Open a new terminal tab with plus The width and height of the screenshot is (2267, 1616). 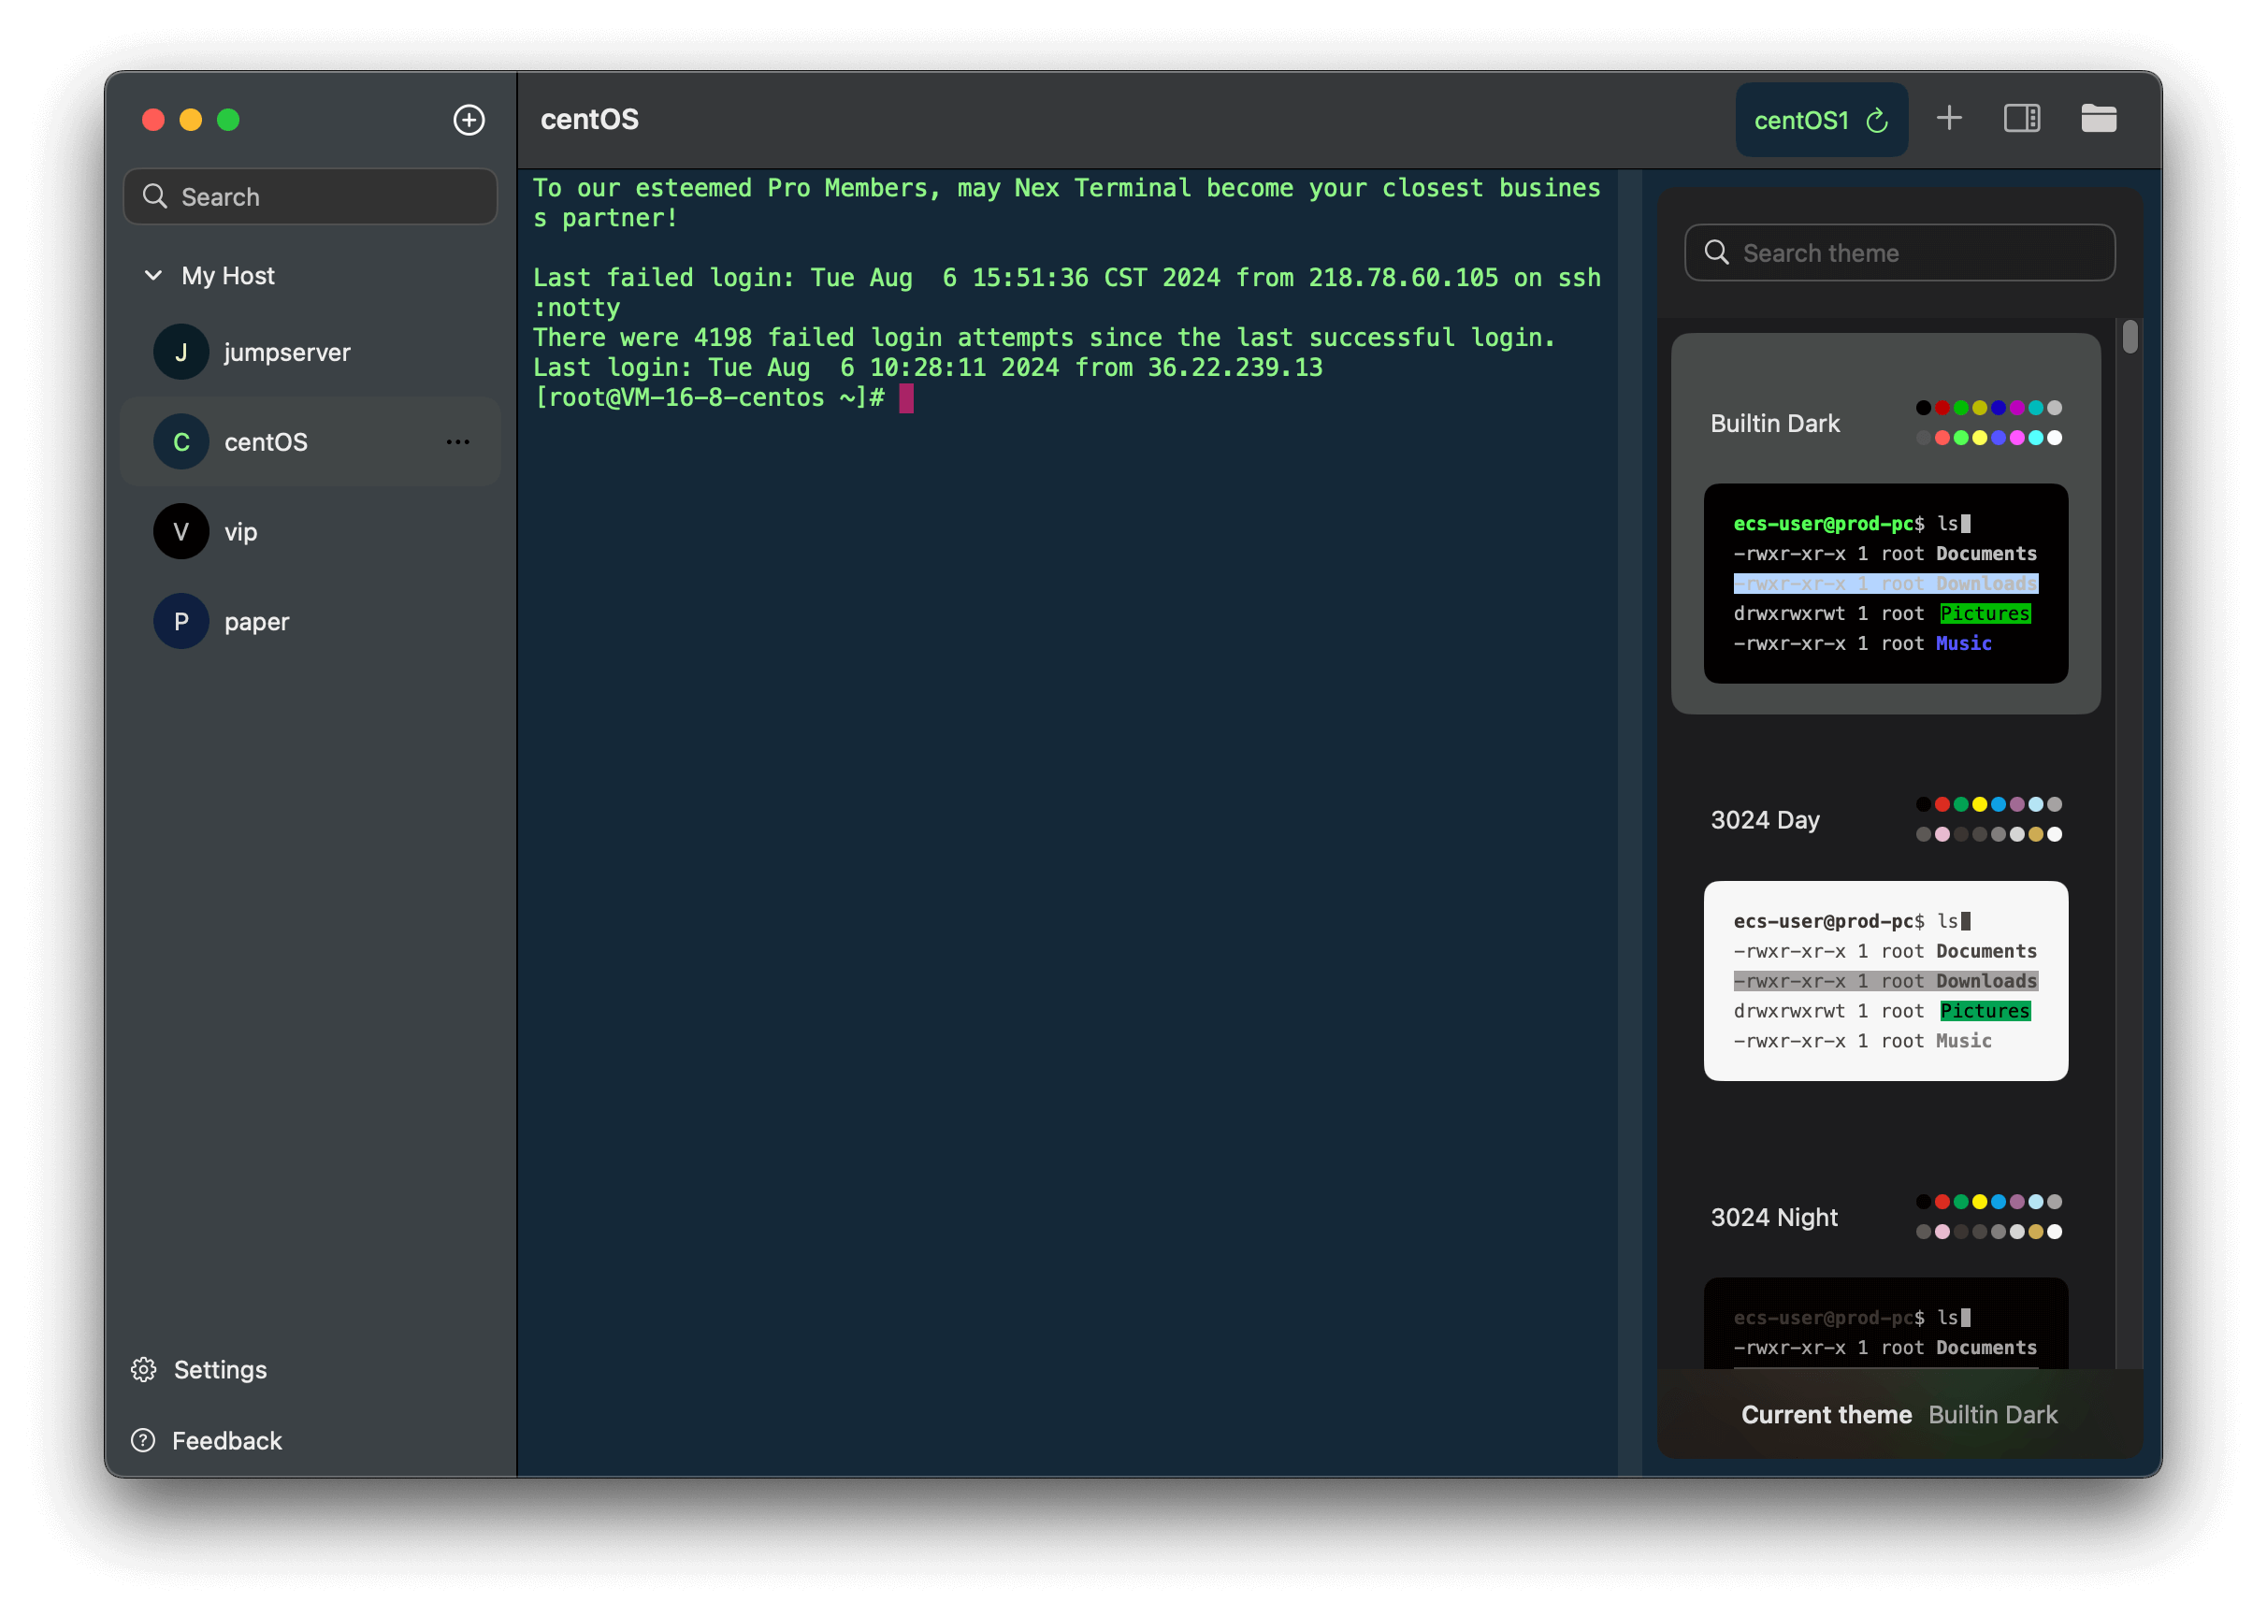click(1948, 119)
